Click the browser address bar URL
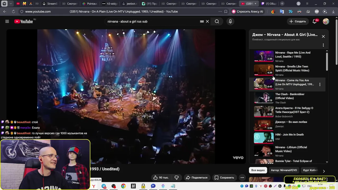 [38, 11]
